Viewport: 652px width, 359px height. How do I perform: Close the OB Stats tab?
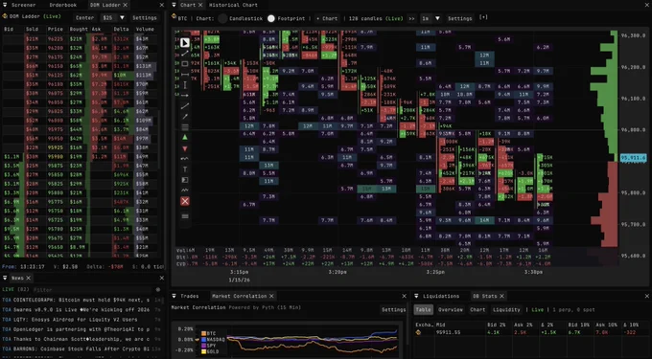pyautogui.click(x=501, y=296)
